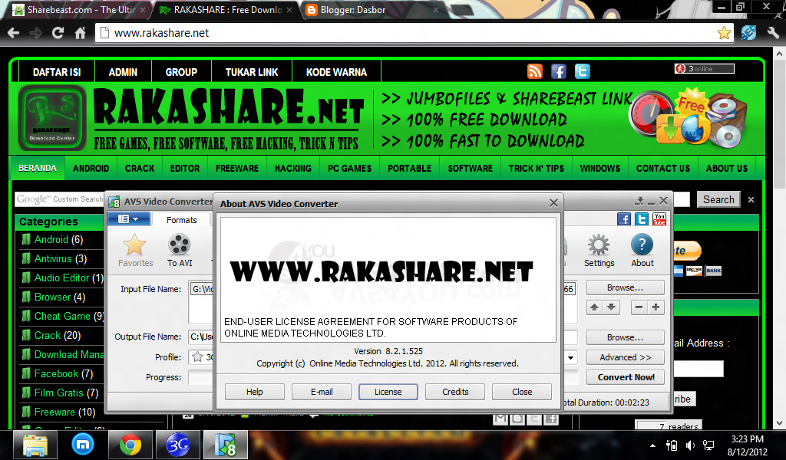The width and height of the screenshot is (786, 460).
Task: Move input file up with arrow button
Action: pos(594,307)
